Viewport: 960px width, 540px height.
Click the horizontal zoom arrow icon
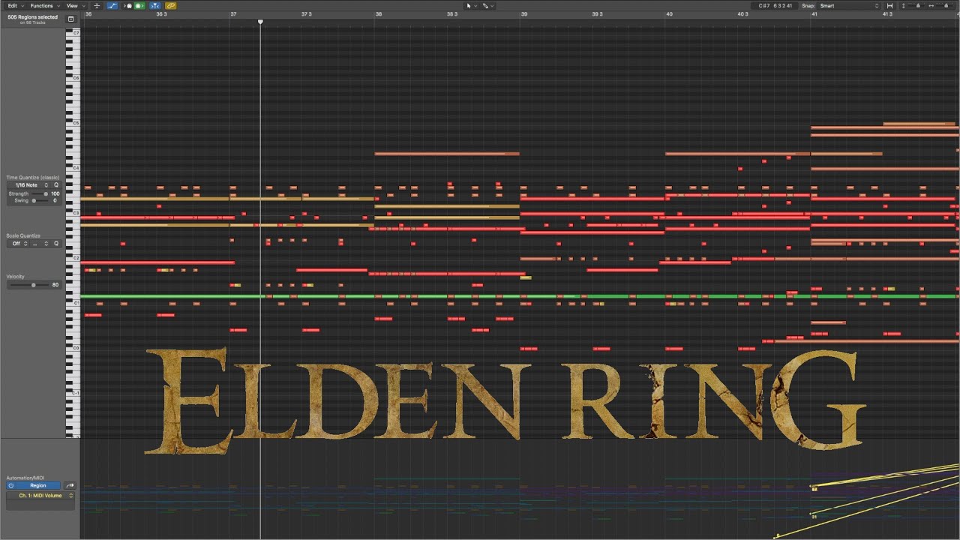coord(931,6)
